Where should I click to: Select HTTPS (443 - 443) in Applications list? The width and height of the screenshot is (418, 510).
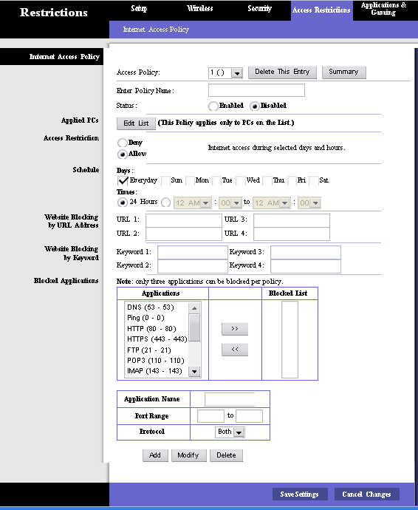157,339
